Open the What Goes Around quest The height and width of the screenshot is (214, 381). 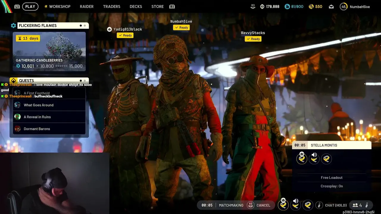pos(49,105)
